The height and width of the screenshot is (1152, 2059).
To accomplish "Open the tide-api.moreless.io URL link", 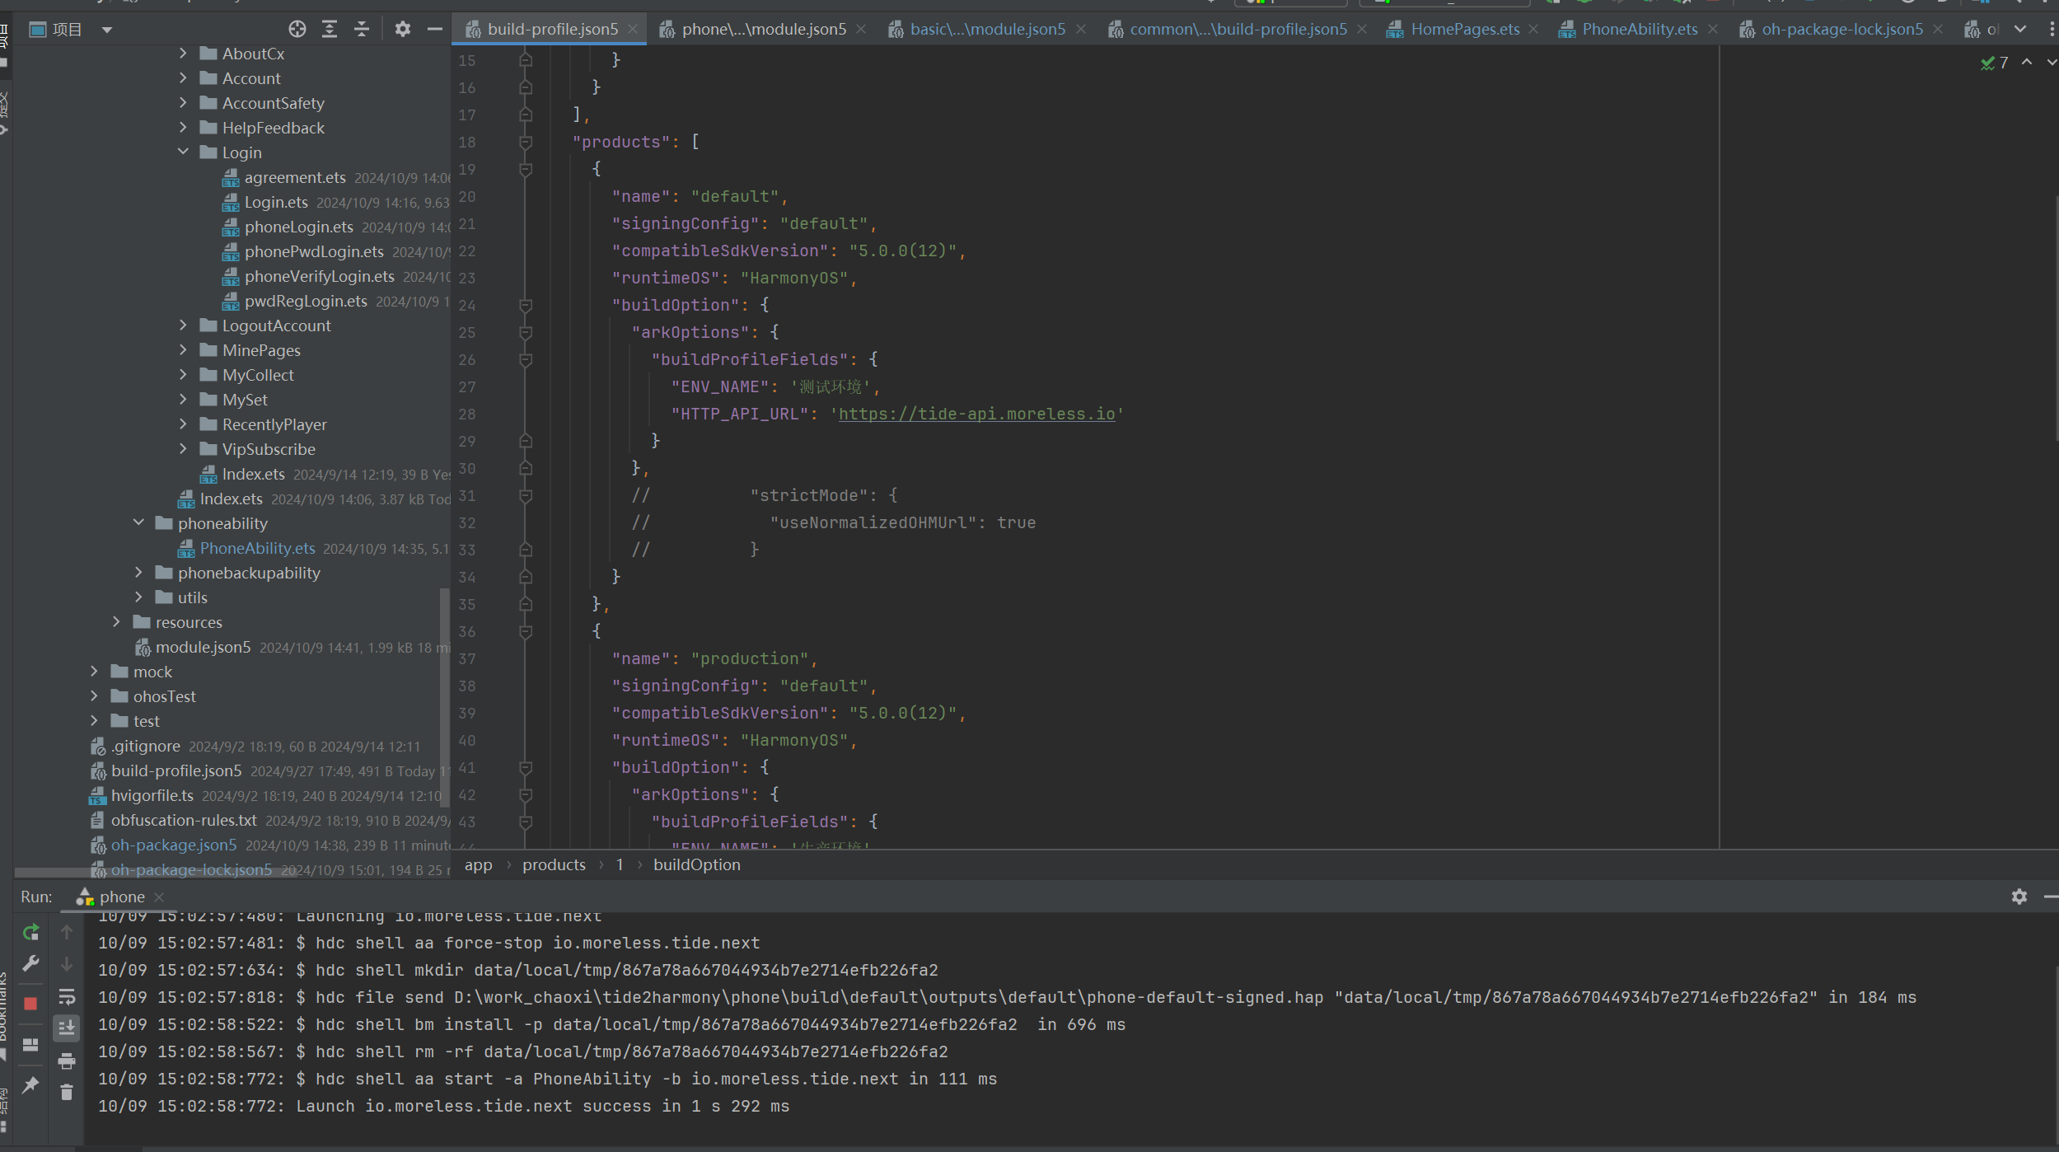I will [x=976, y=414].
